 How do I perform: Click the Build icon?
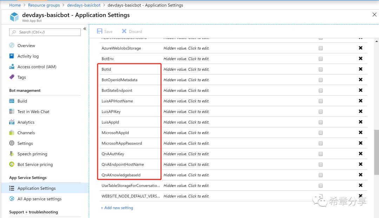12,101
